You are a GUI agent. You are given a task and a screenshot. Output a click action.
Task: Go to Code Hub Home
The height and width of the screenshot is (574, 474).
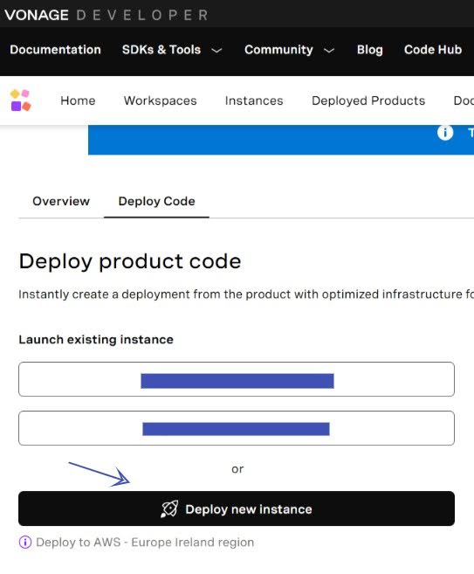click(x=78, y=100)
